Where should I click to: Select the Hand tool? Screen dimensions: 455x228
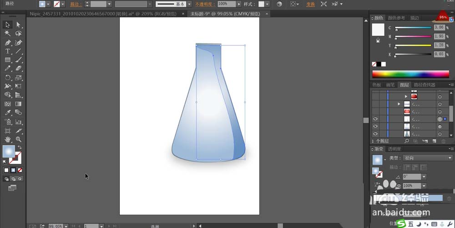[x=8, y=140]
